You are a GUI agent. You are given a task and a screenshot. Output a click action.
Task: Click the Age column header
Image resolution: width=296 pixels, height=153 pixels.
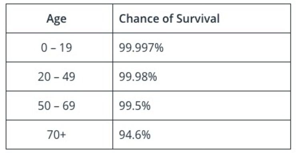click(x=56, y=19)
